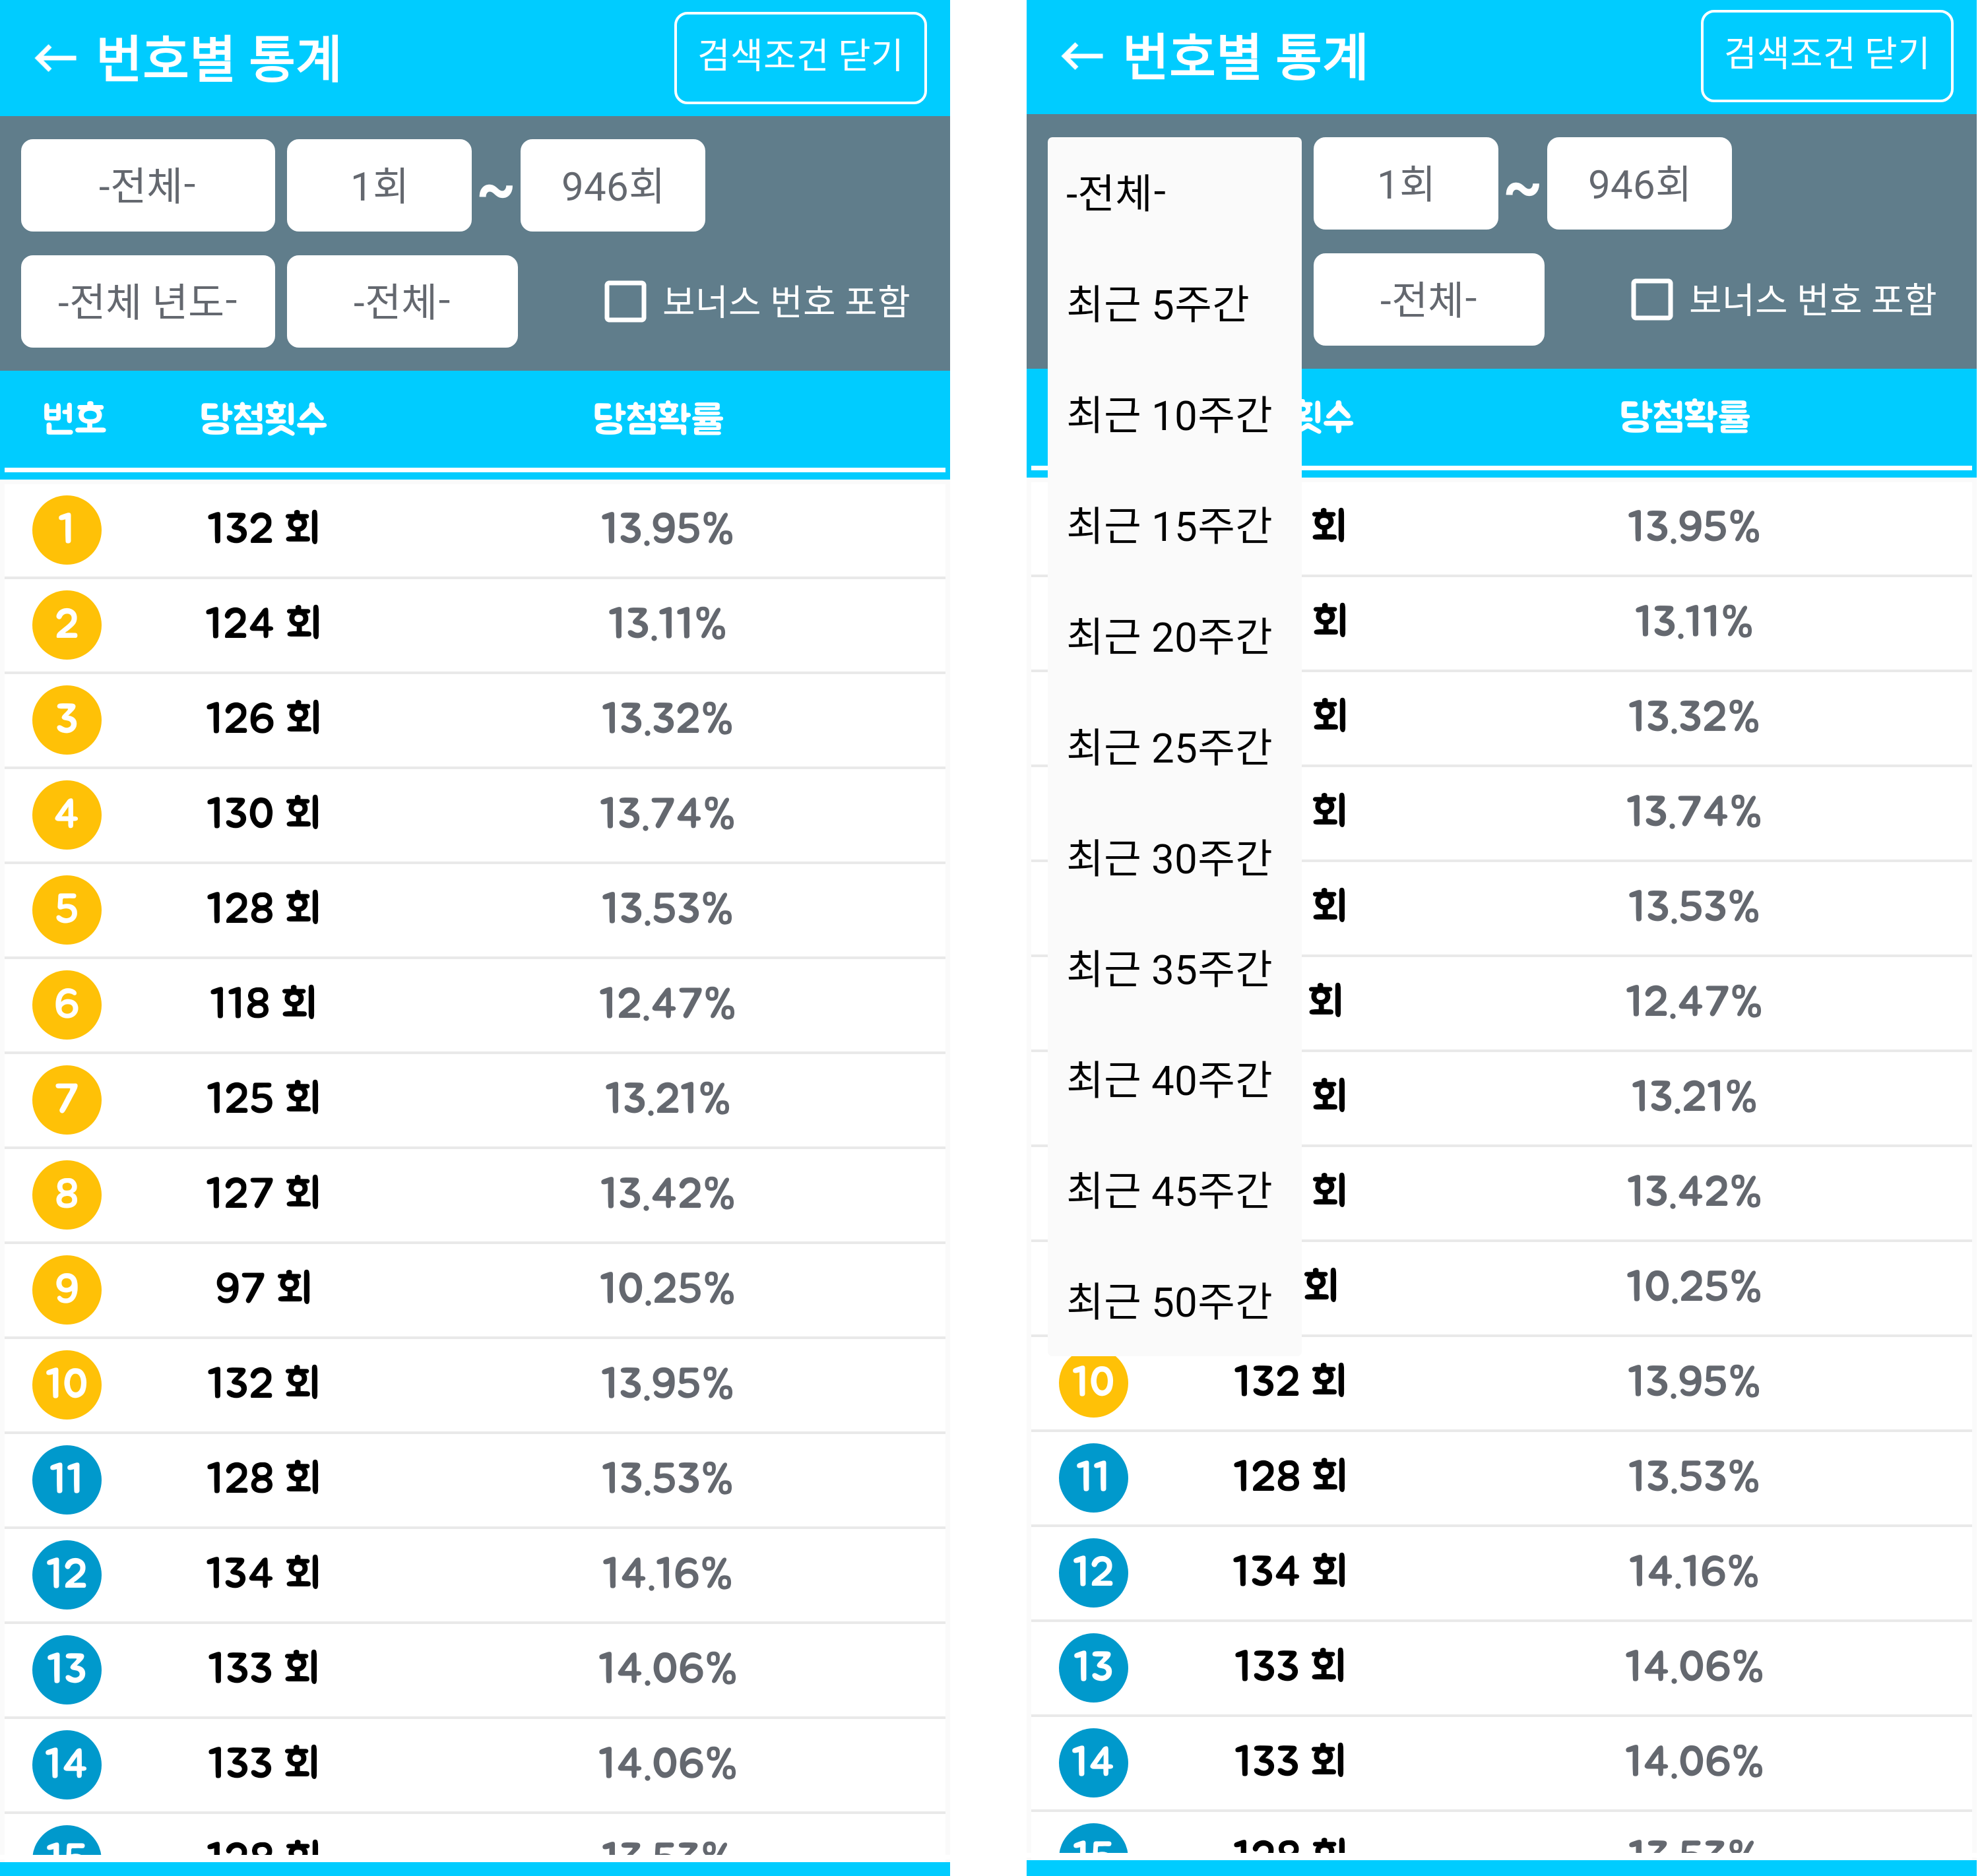
Task: Sort by 당첨확률 column header on left
Action: point(658,418)
